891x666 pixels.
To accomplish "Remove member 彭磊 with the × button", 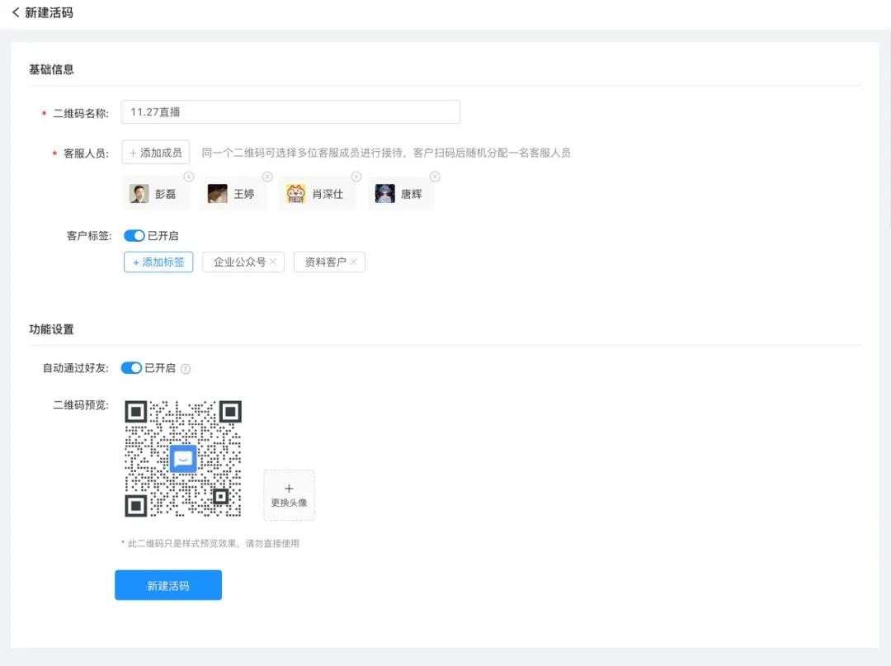I will (x=188, y=176).
